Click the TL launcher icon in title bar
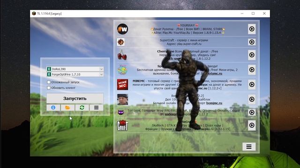 (34, 14)
